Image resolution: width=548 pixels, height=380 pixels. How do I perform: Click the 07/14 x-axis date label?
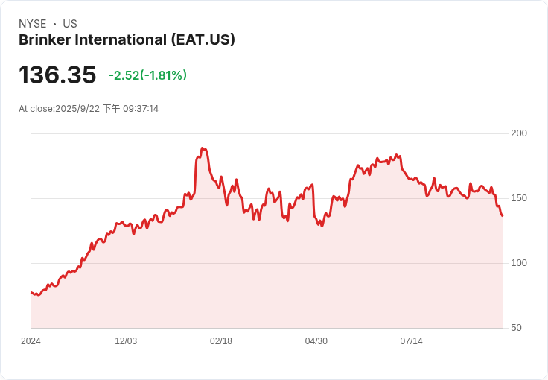coord(411,341)
